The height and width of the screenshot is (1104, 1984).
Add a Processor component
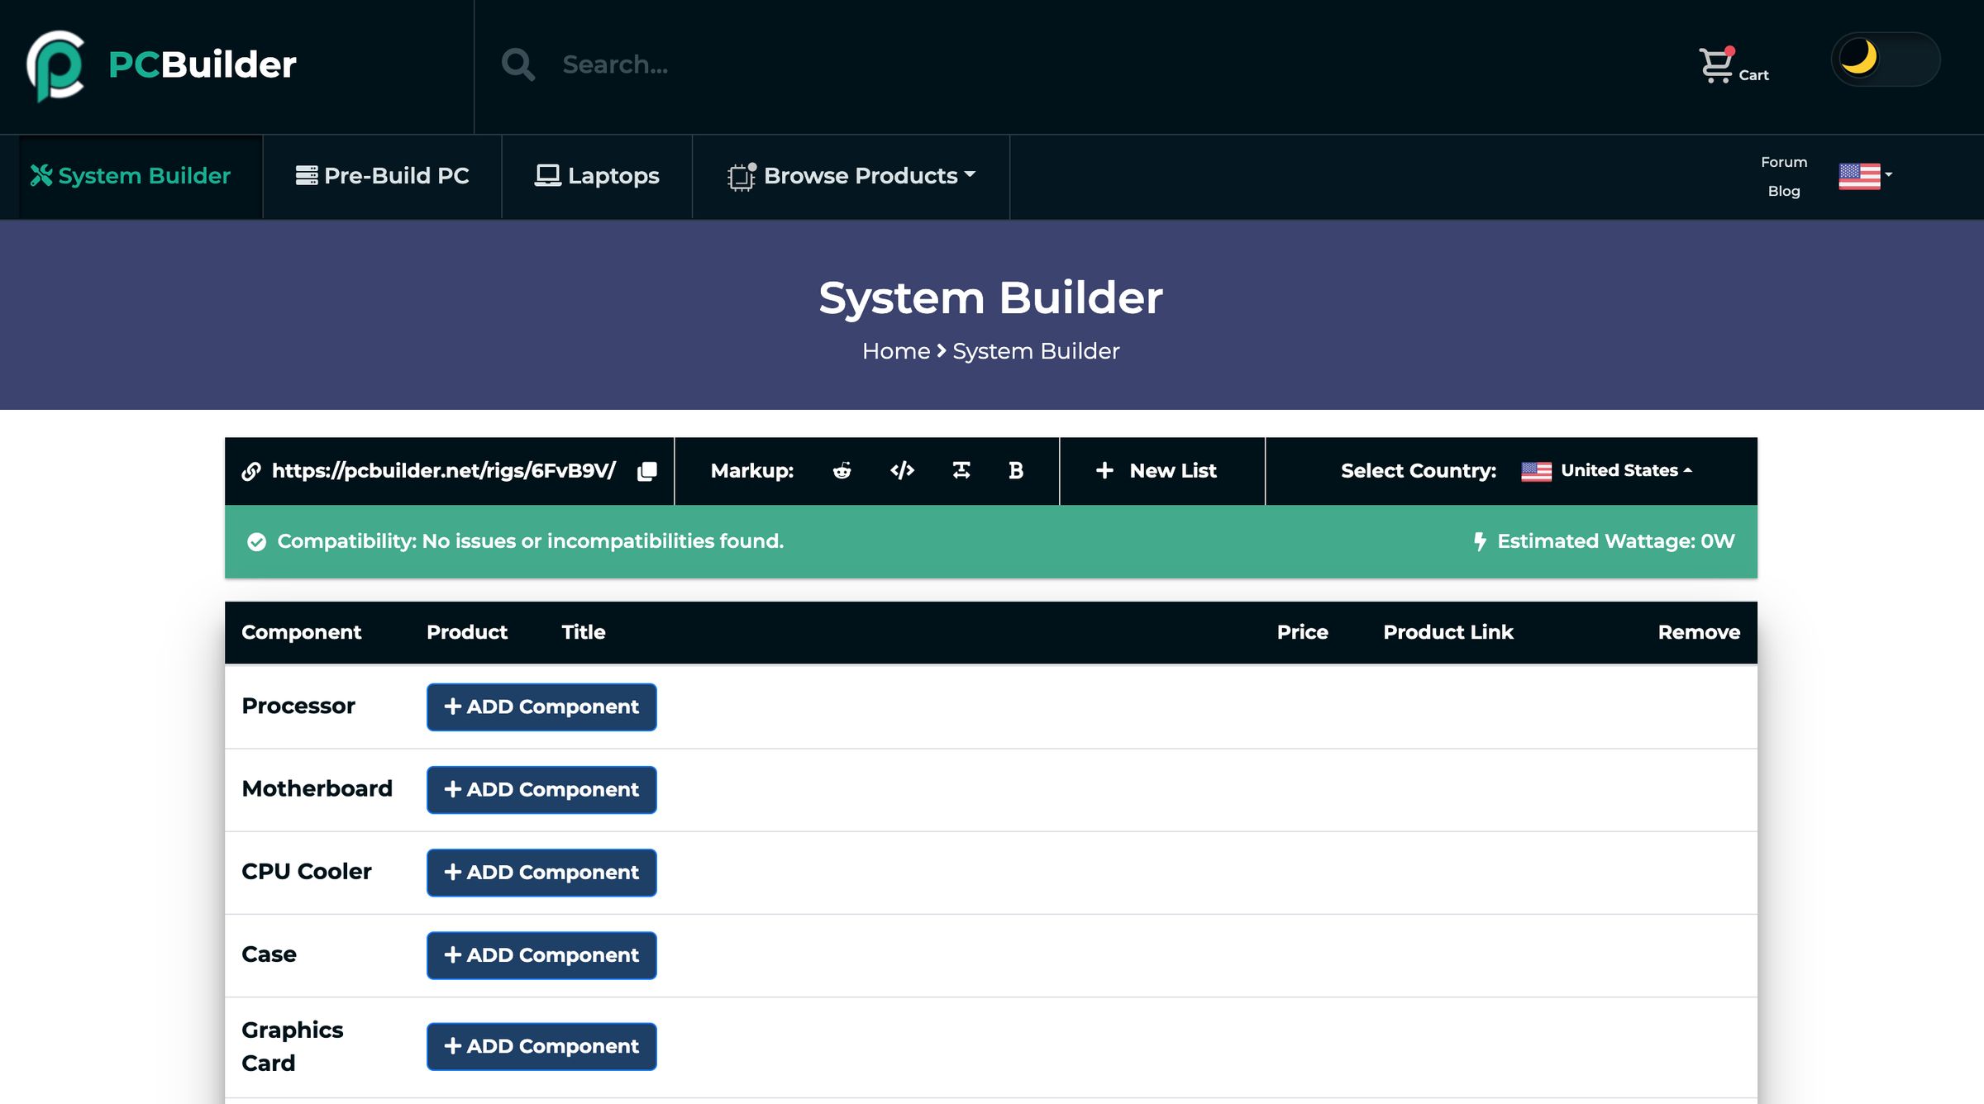[541, 706]
